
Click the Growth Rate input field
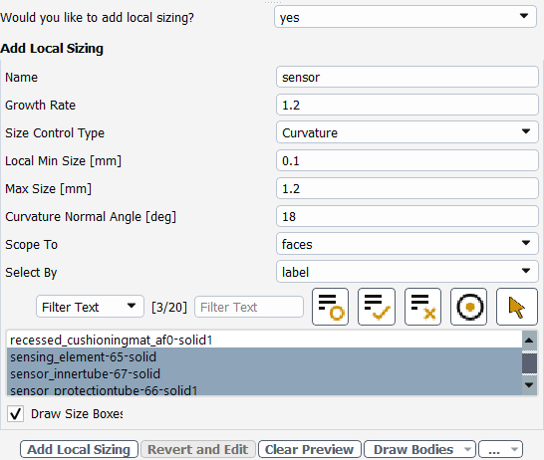(407, 105)
